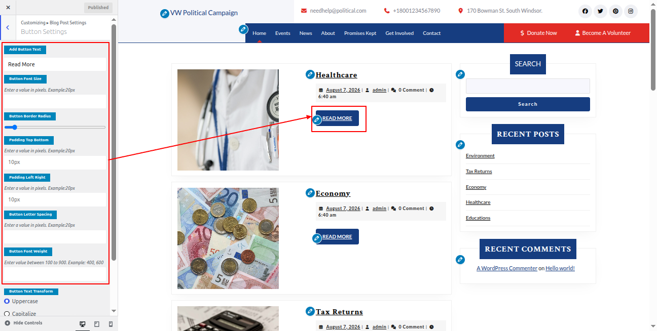This screenshot has width=657, height=331.
Task: Select the Uppercase text transform option
Action: pyautogui.click(x=7, y=301)
